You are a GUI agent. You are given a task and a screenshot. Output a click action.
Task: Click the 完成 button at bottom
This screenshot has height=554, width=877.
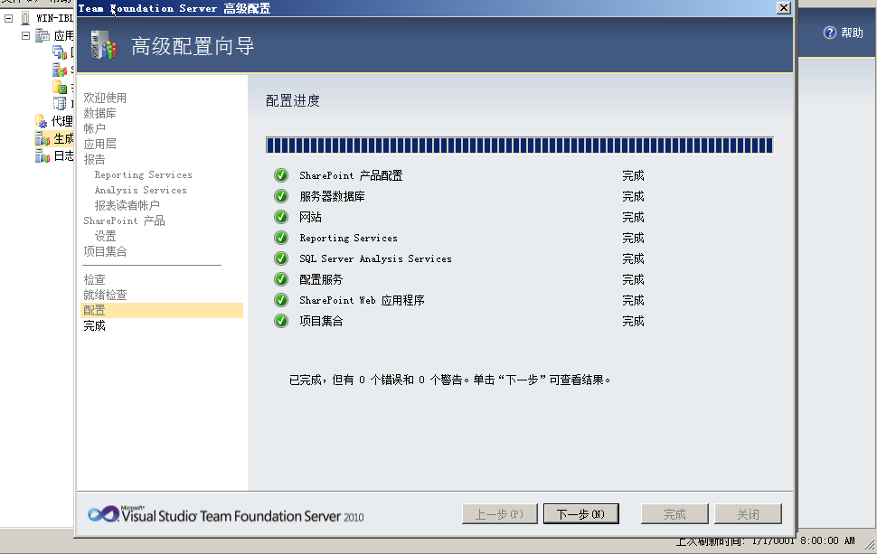(x=674, y=513)
